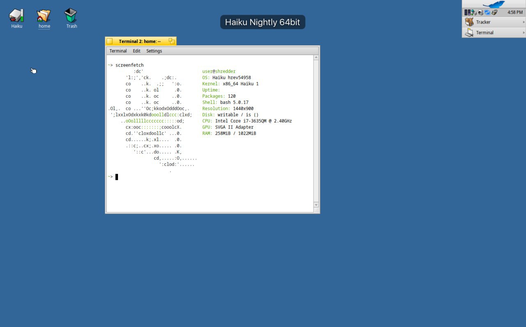Click the 4:58 PM clock
The image size is (526, 327).
515,12
